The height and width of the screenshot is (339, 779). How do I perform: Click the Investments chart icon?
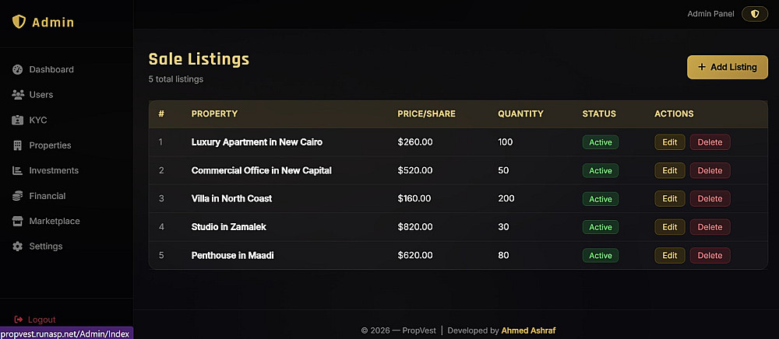[x=18, y=170]
